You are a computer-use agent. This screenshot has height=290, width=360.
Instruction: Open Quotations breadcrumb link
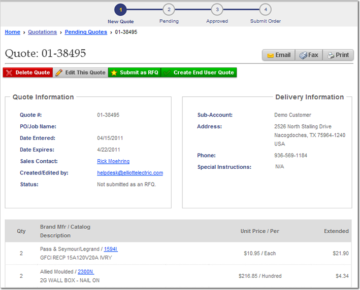point(42,32)
